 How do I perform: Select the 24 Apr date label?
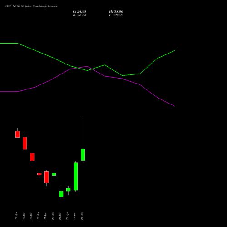pos(82,216)
